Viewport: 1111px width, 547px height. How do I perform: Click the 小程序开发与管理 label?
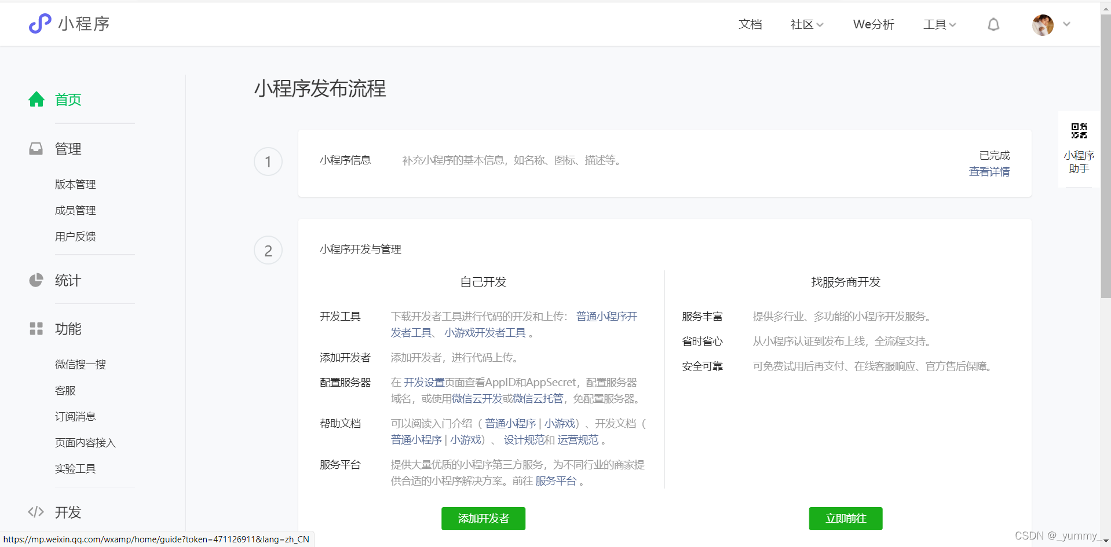click(x=360, y=249)
